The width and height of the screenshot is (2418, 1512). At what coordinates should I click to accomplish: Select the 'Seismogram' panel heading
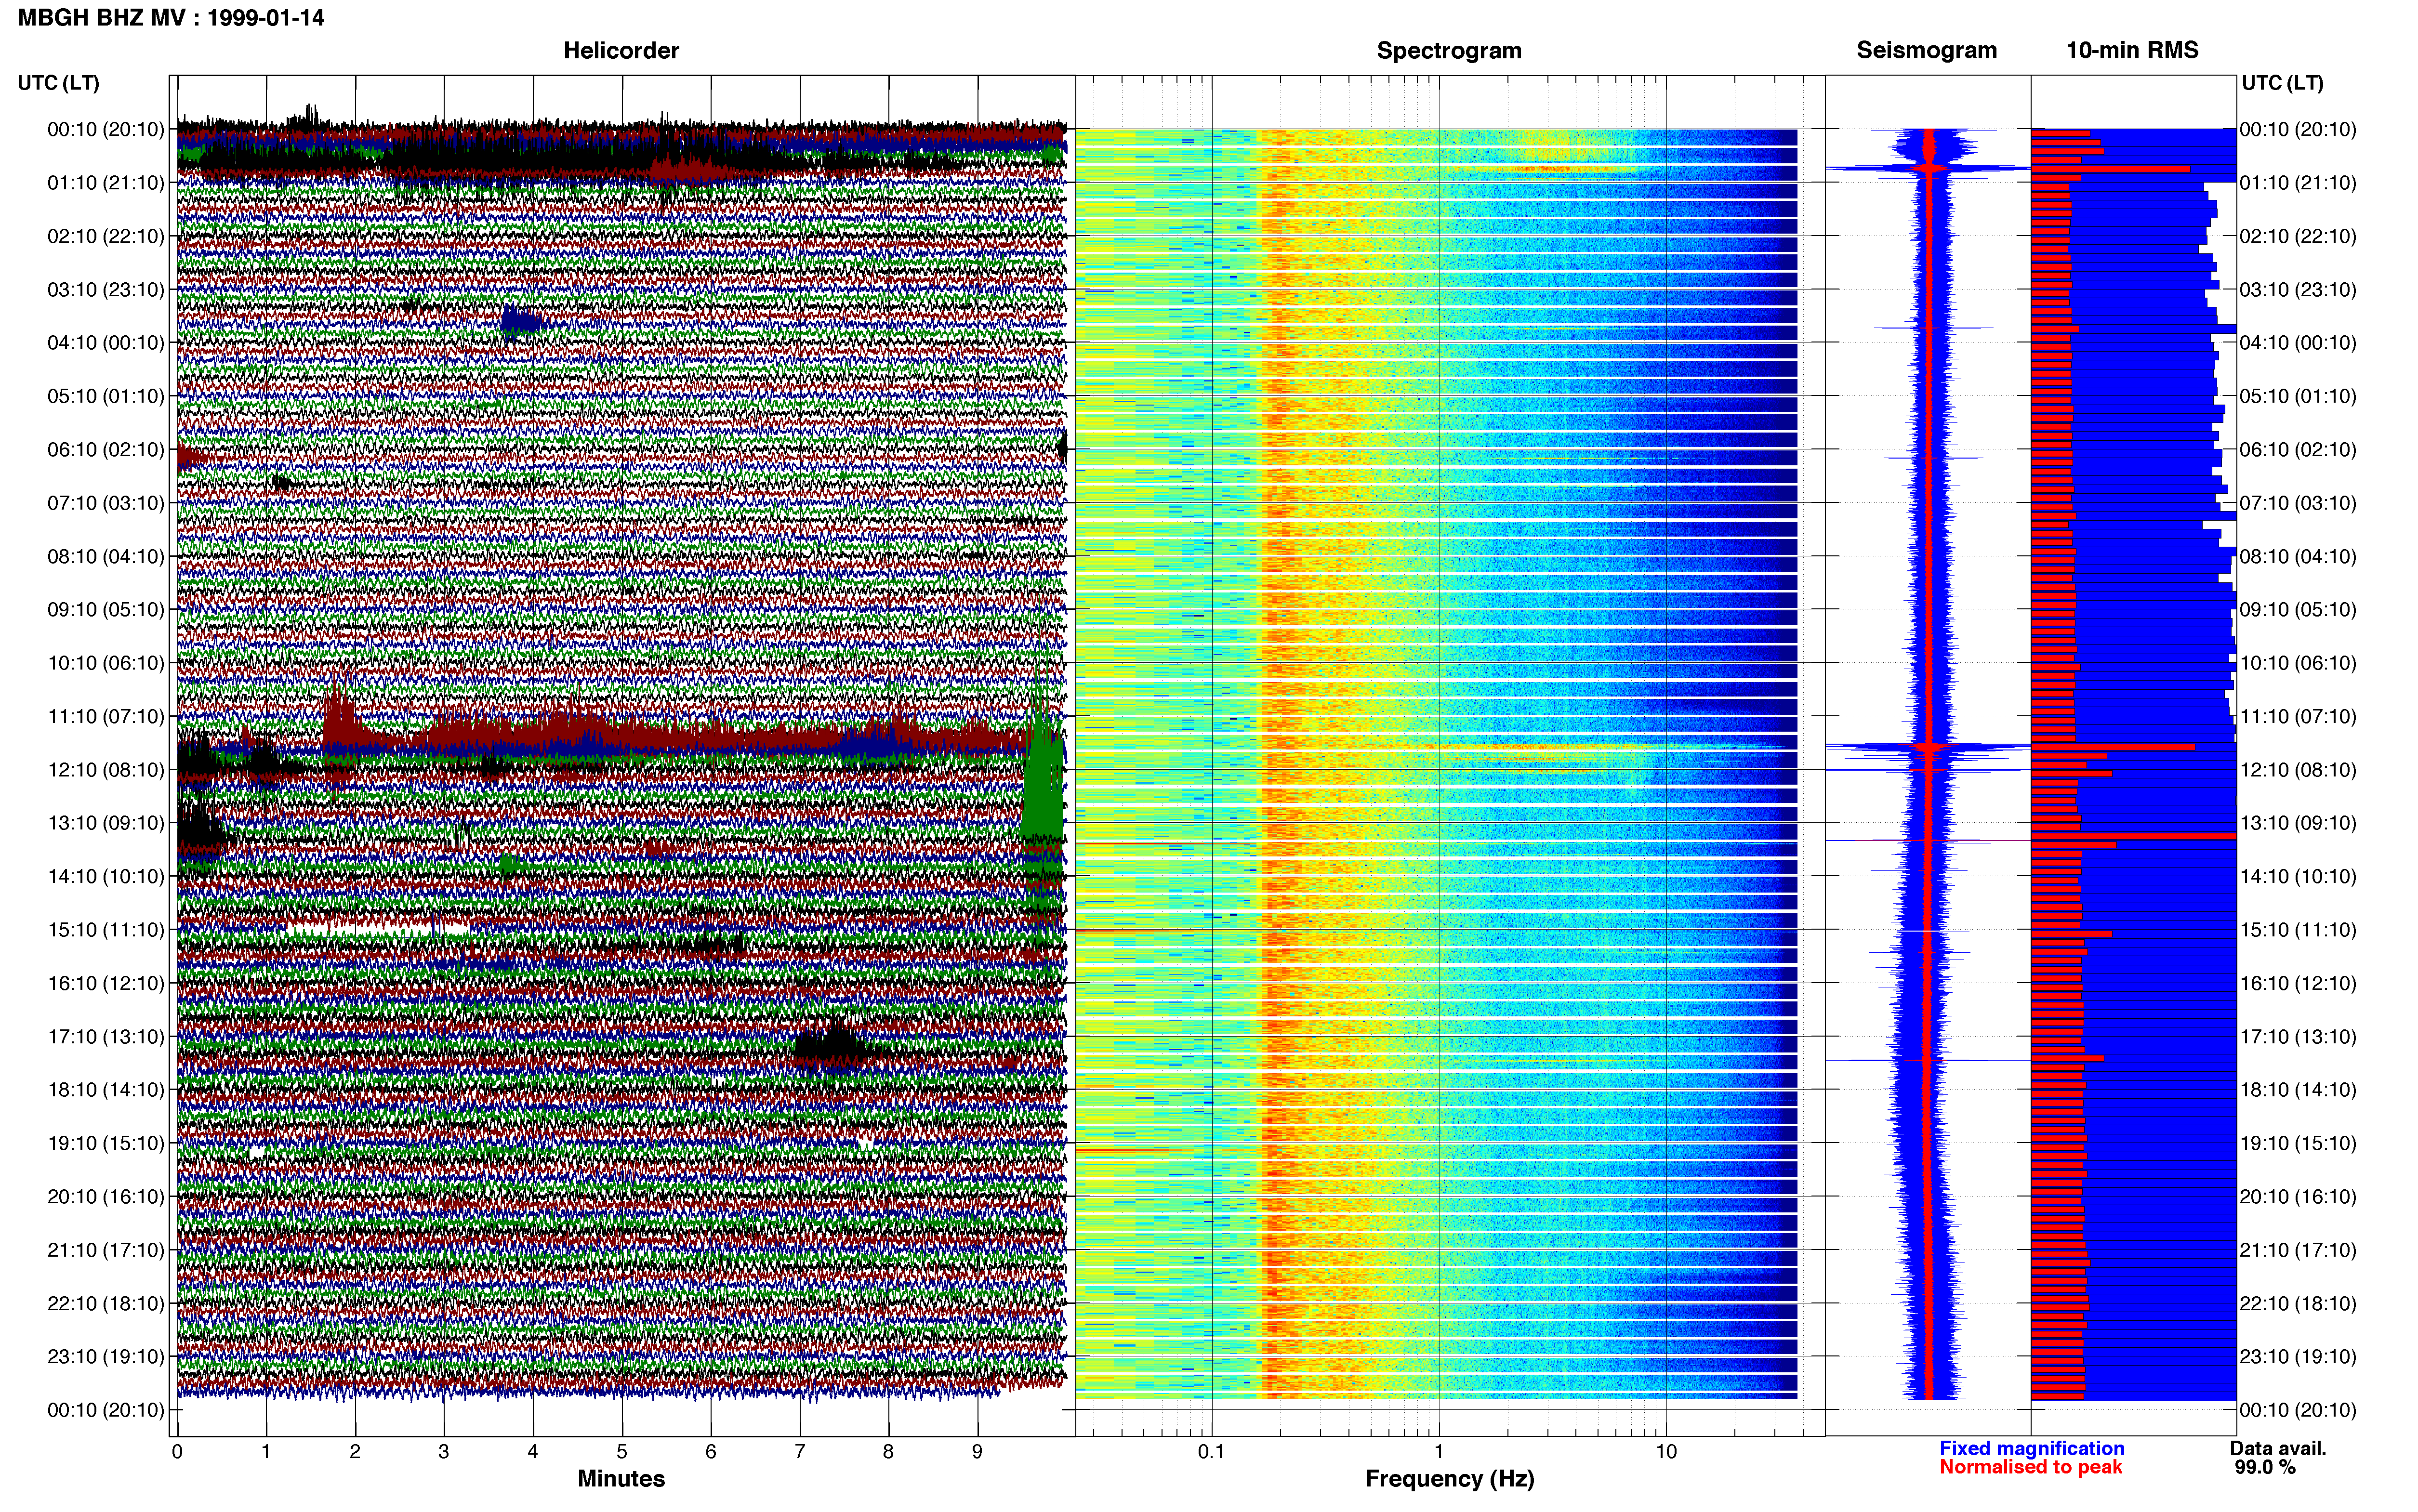1926,50
